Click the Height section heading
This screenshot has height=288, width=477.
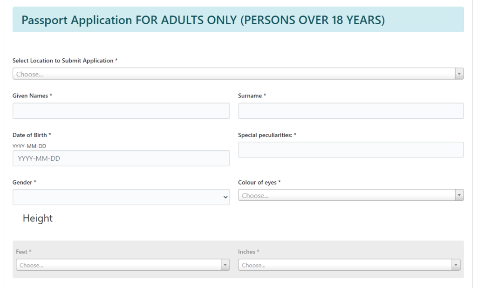coord(38,218)
